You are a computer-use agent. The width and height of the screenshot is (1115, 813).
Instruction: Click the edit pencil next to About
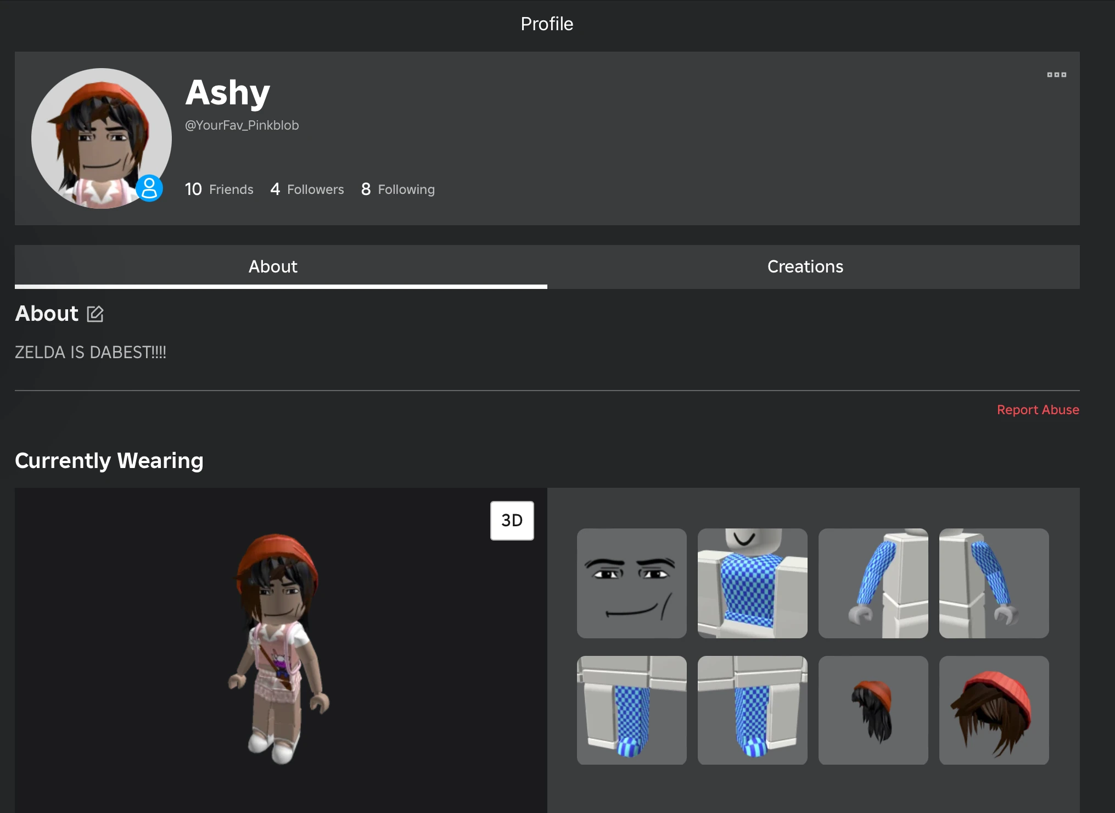[x=94, y=313]
